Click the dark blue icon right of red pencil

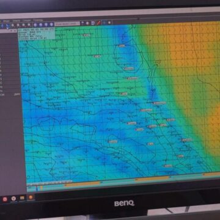(x=105, y=23)
